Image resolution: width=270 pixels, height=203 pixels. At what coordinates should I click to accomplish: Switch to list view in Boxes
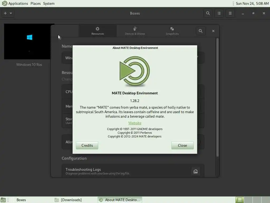click(x=219, y=13)
